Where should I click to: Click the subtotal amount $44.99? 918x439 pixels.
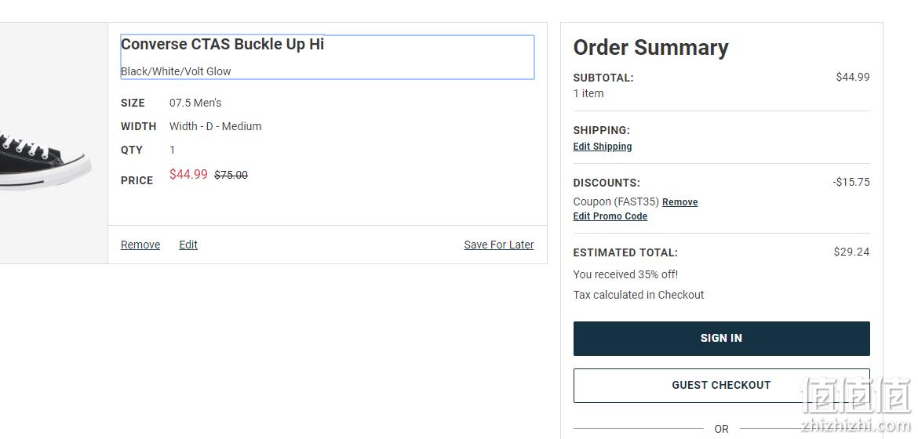pos(852,77)
